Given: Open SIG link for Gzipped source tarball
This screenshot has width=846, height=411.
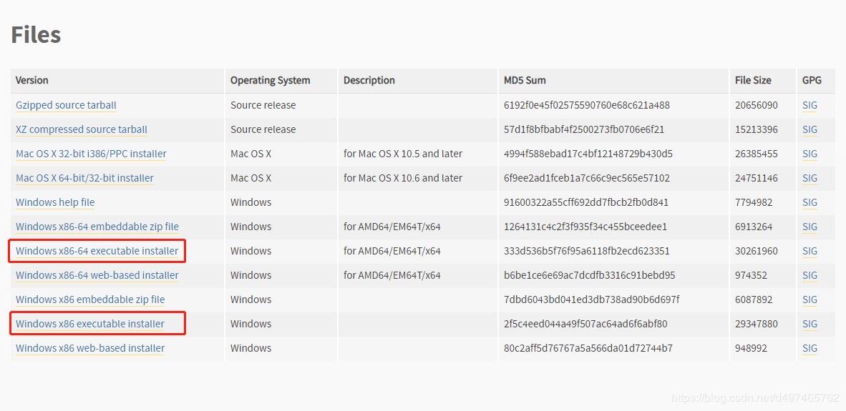Looking at the screenshot, I should click(x=809, y=105).
